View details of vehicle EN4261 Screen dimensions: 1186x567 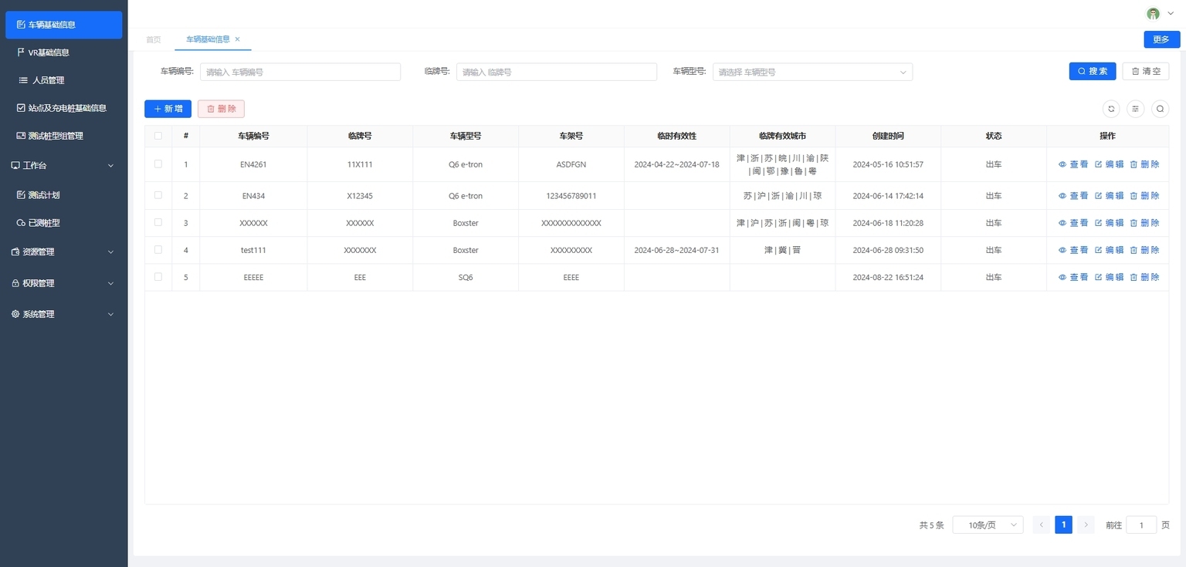tap(1073, 164)
